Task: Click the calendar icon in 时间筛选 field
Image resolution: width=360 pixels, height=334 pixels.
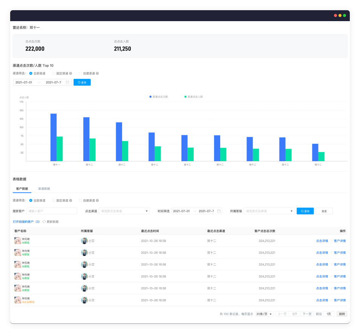Action: point(218,211)
